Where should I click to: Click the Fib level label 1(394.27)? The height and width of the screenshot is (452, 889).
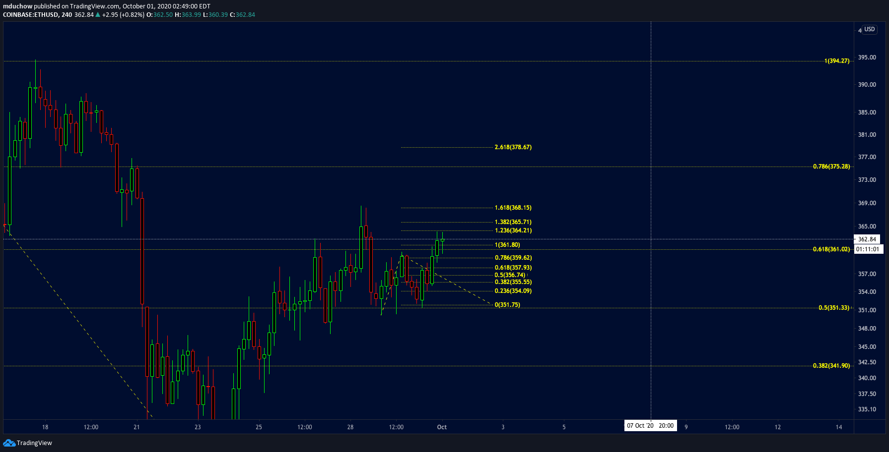pyautogui.click(x=837, y=61)
